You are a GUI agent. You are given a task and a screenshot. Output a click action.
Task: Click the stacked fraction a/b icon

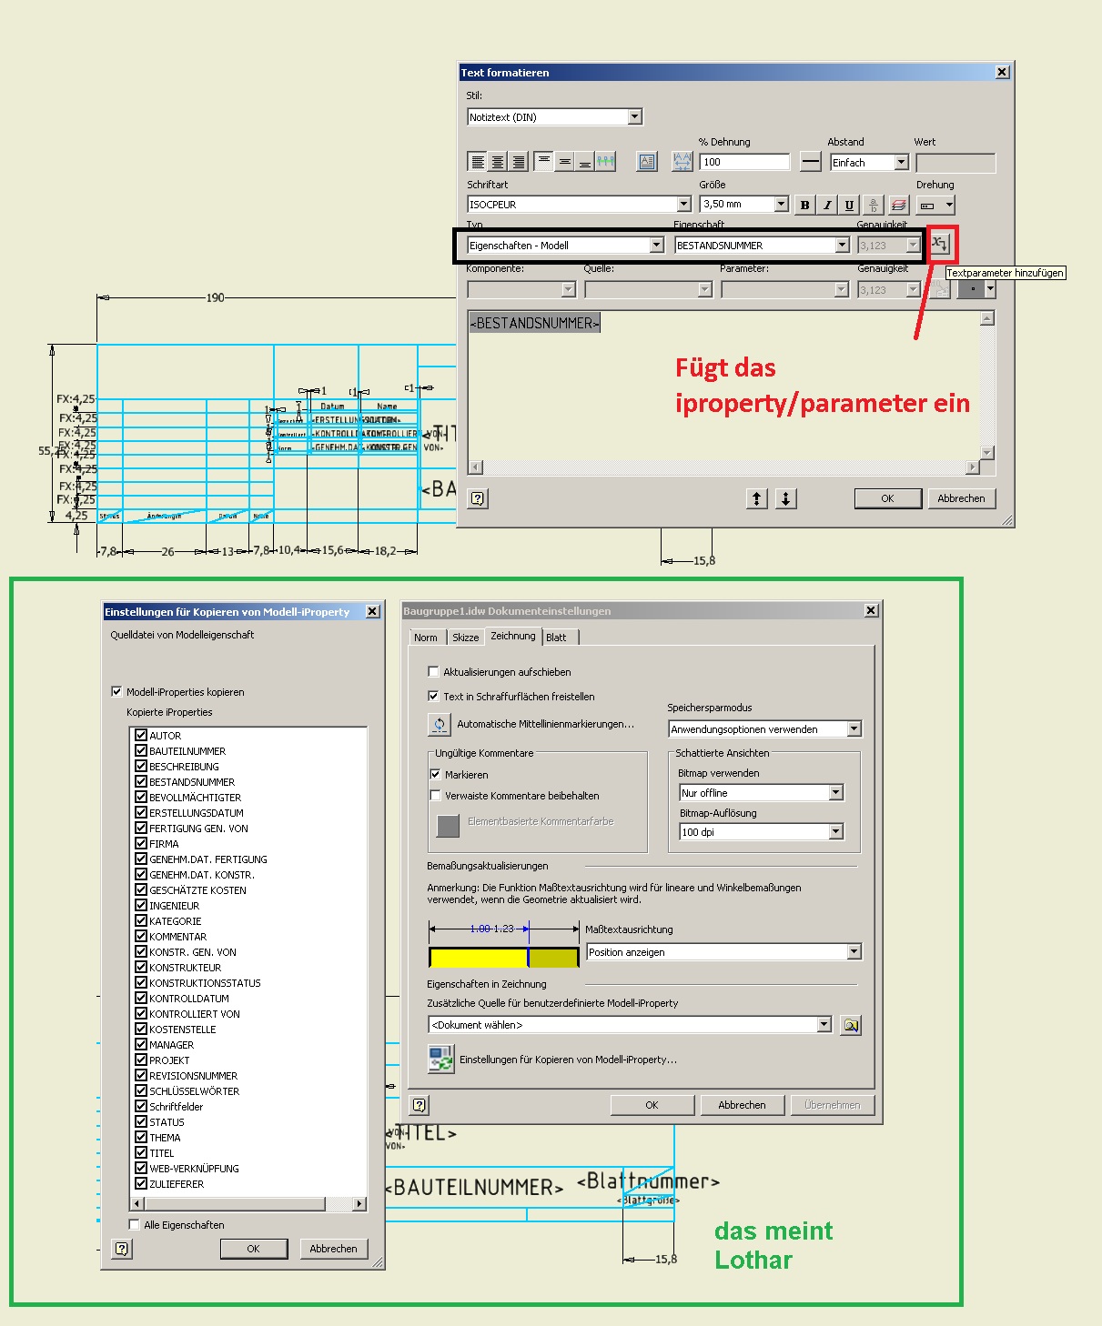coord(874,205)
